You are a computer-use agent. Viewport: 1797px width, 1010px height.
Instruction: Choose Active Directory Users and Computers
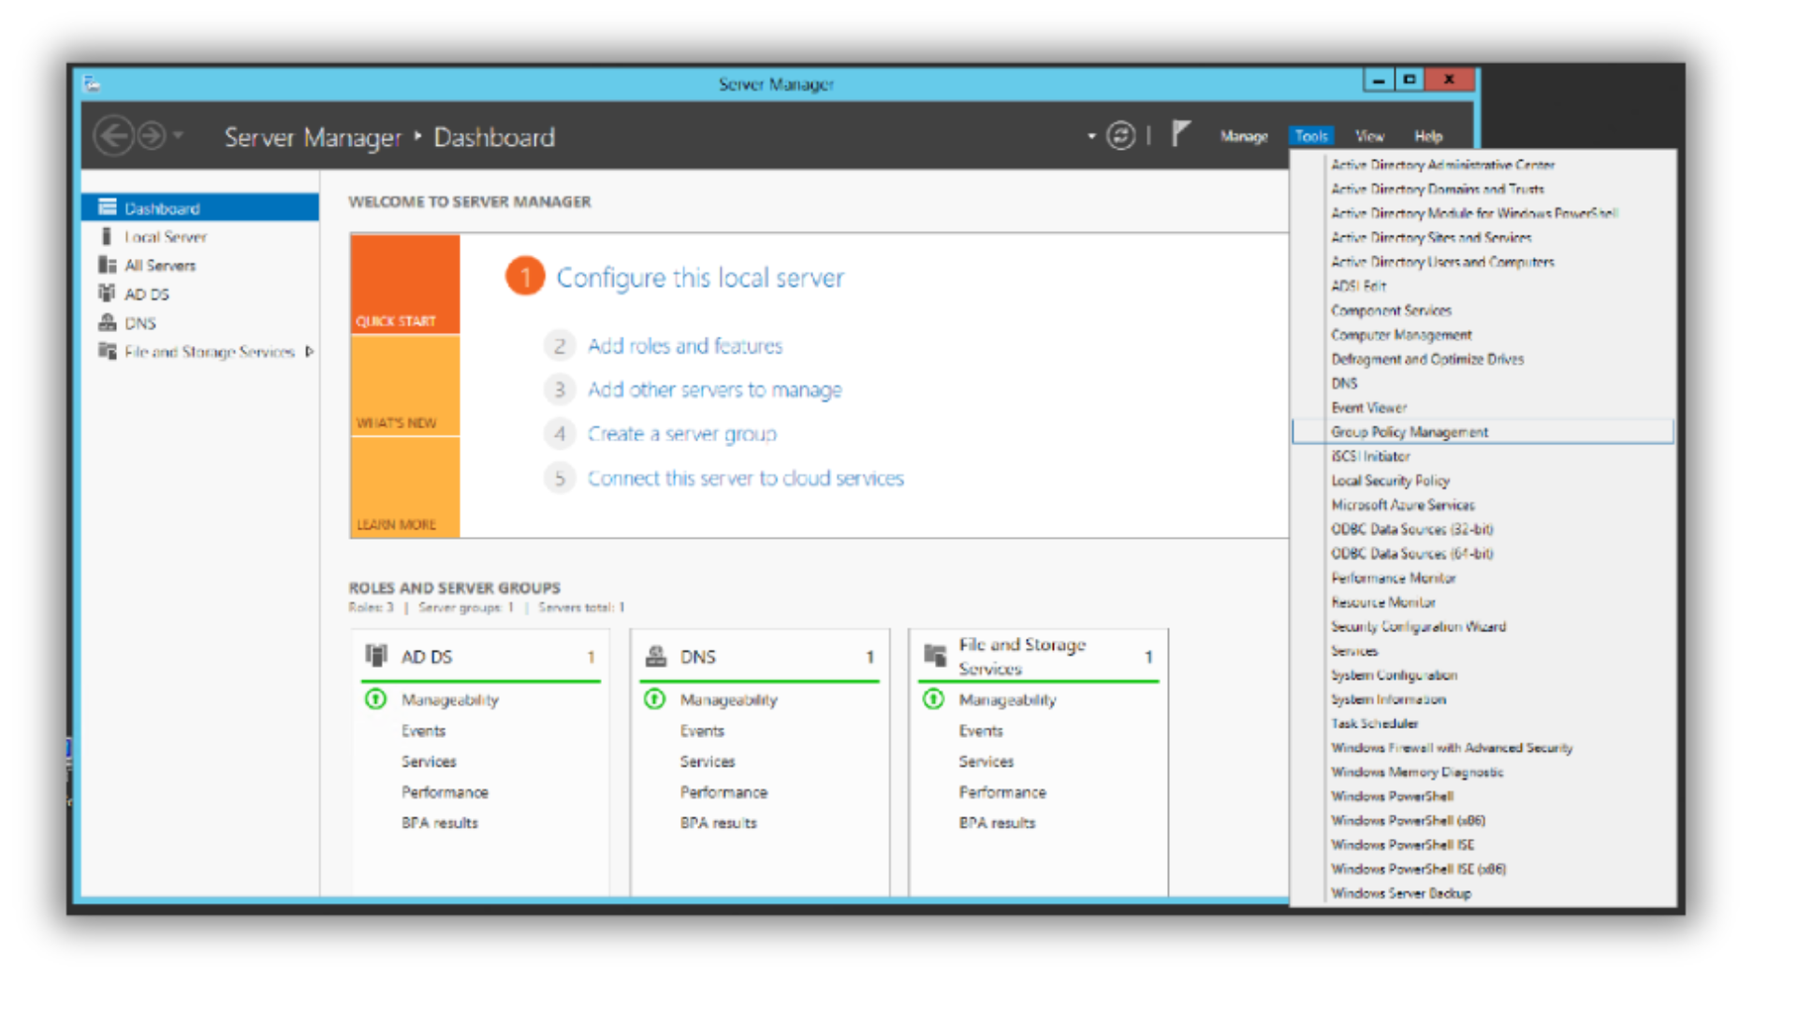point(1441,262)
